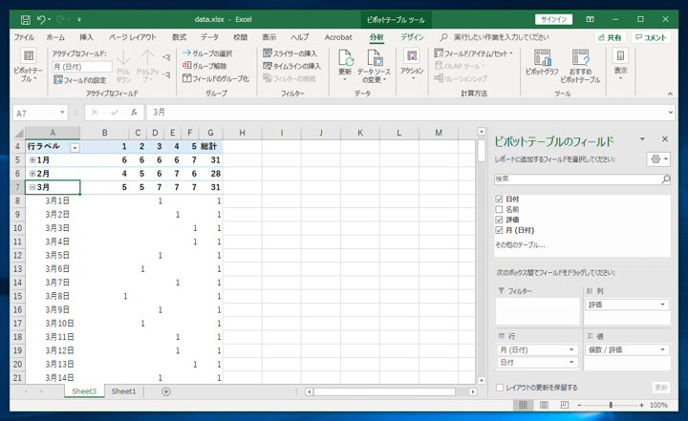Uncheck the 月 (日付) field checkbox
688x421 pixels.
point(499,230)
